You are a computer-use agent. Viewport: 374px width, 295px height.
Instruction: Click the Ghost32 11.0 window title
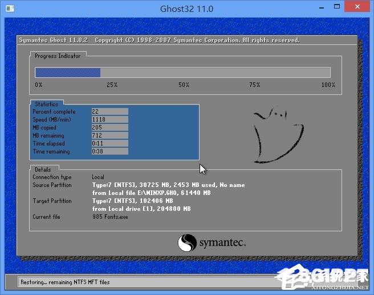(187, 9)
